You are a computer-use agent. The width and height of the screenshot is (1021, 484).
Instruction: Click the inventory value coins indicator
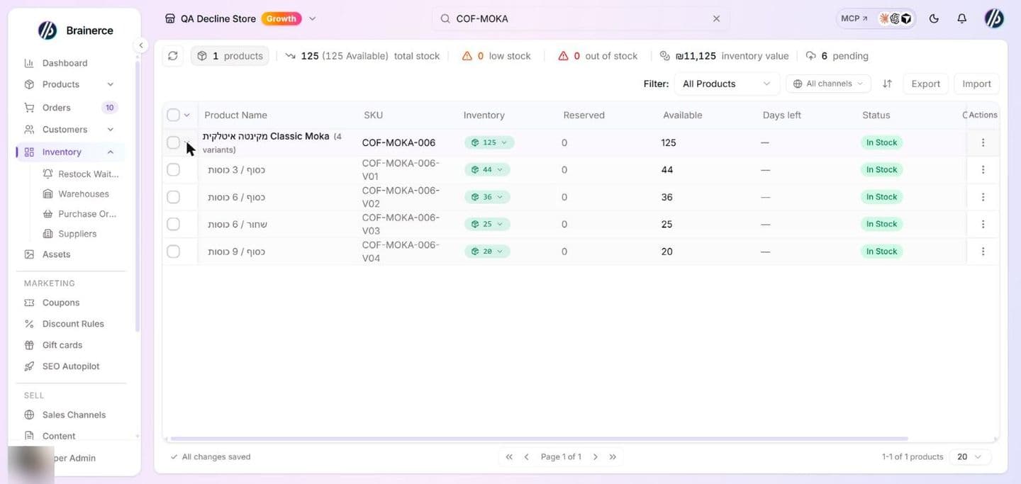[723, 56]
